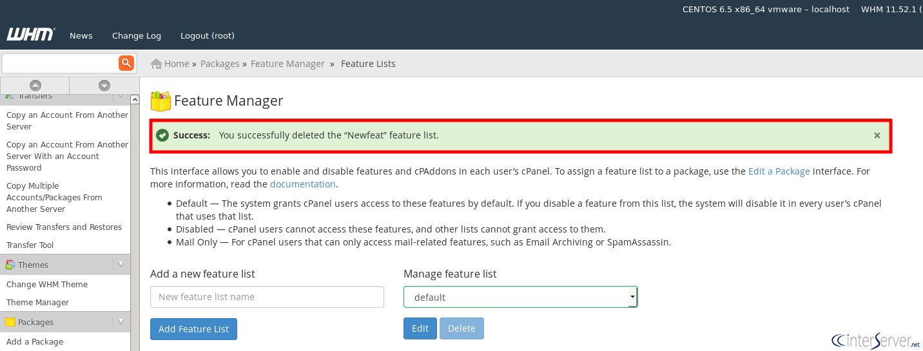Click the Packages section folder icon
This screenshot has width=923, height=351.
(x=10, y=322)
